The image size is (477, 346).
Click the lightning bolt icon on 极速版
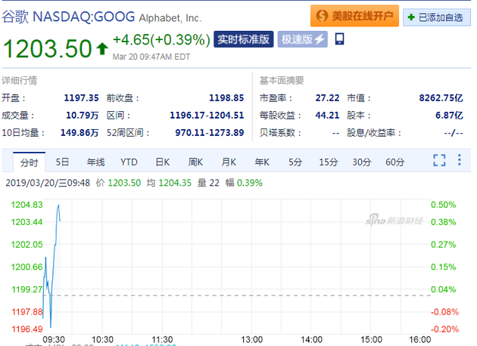[320, 39]
